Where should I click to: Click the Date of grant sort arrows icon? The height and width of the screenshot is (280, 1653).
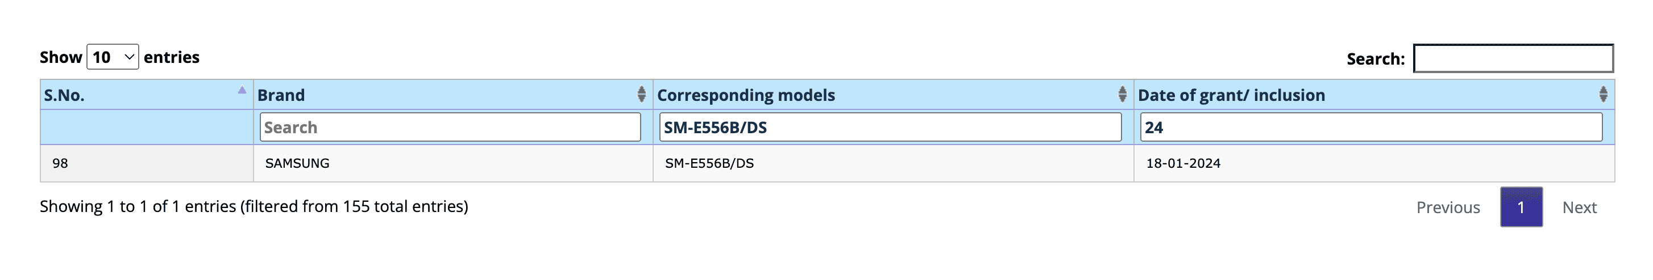tap(1603, 95)
